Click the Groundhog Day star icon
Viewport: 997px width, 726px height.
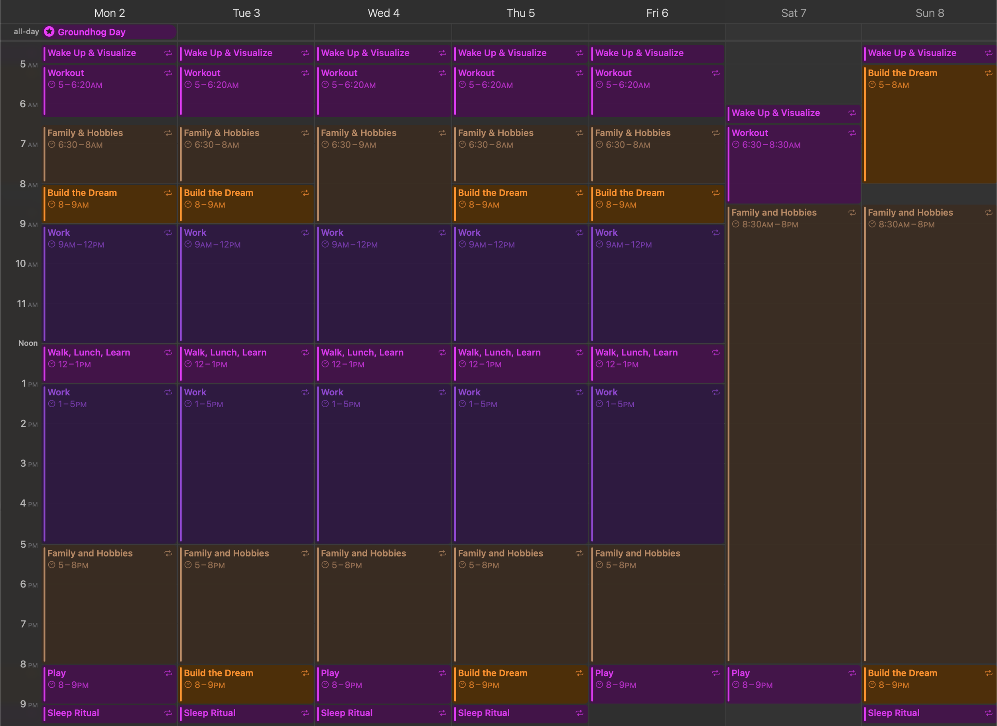(x=49, y=32)
